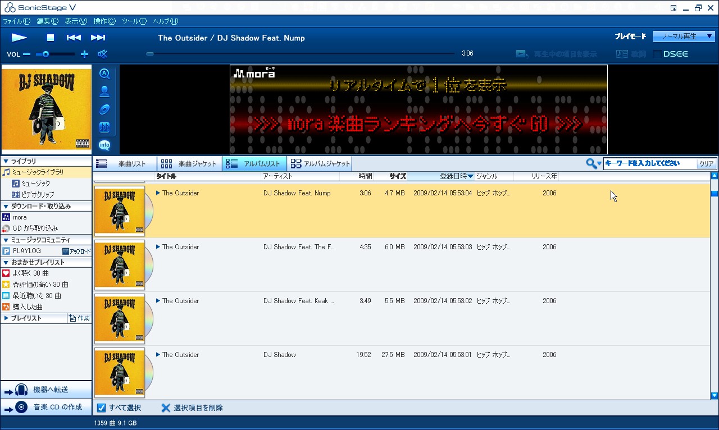719x430 pixels.
Task: Click the クリア button in search
Action: pos(706,164)
